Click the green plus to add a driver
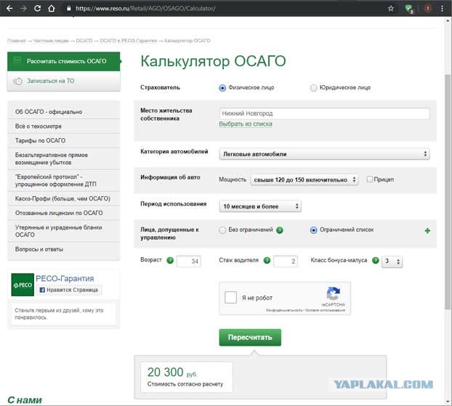 427,230
